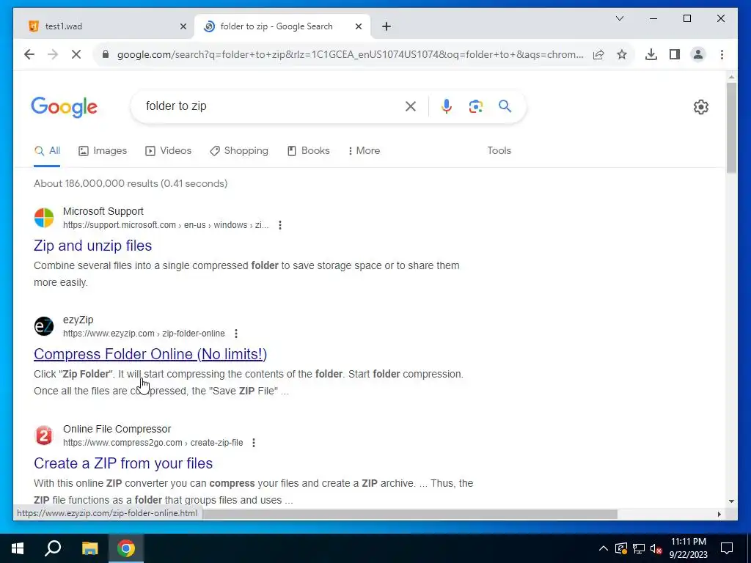751x563 pixels.
Task: Click Chrome taskbar icon
Action: click(x=126, y=548)
